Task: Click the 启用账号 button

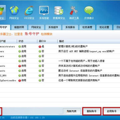Action: (x=112, y=111)
